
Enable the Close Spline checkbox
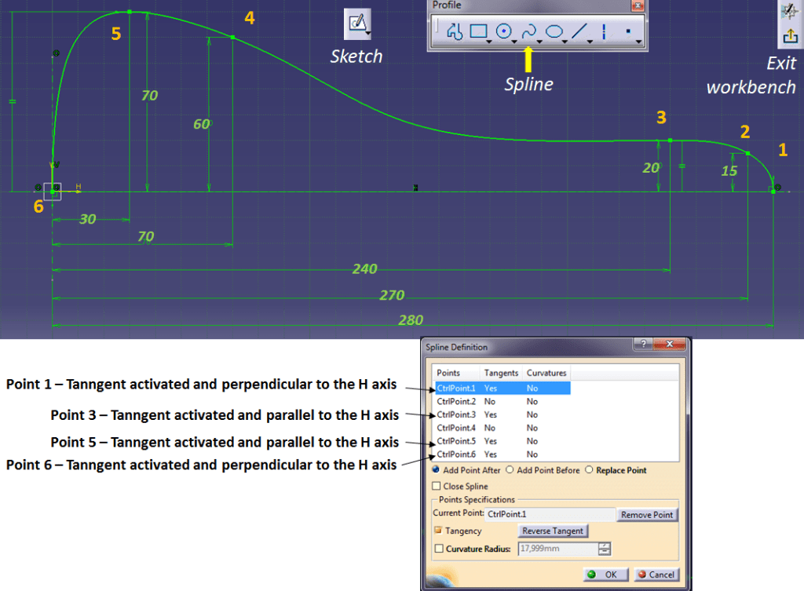(x=437, y=487)
